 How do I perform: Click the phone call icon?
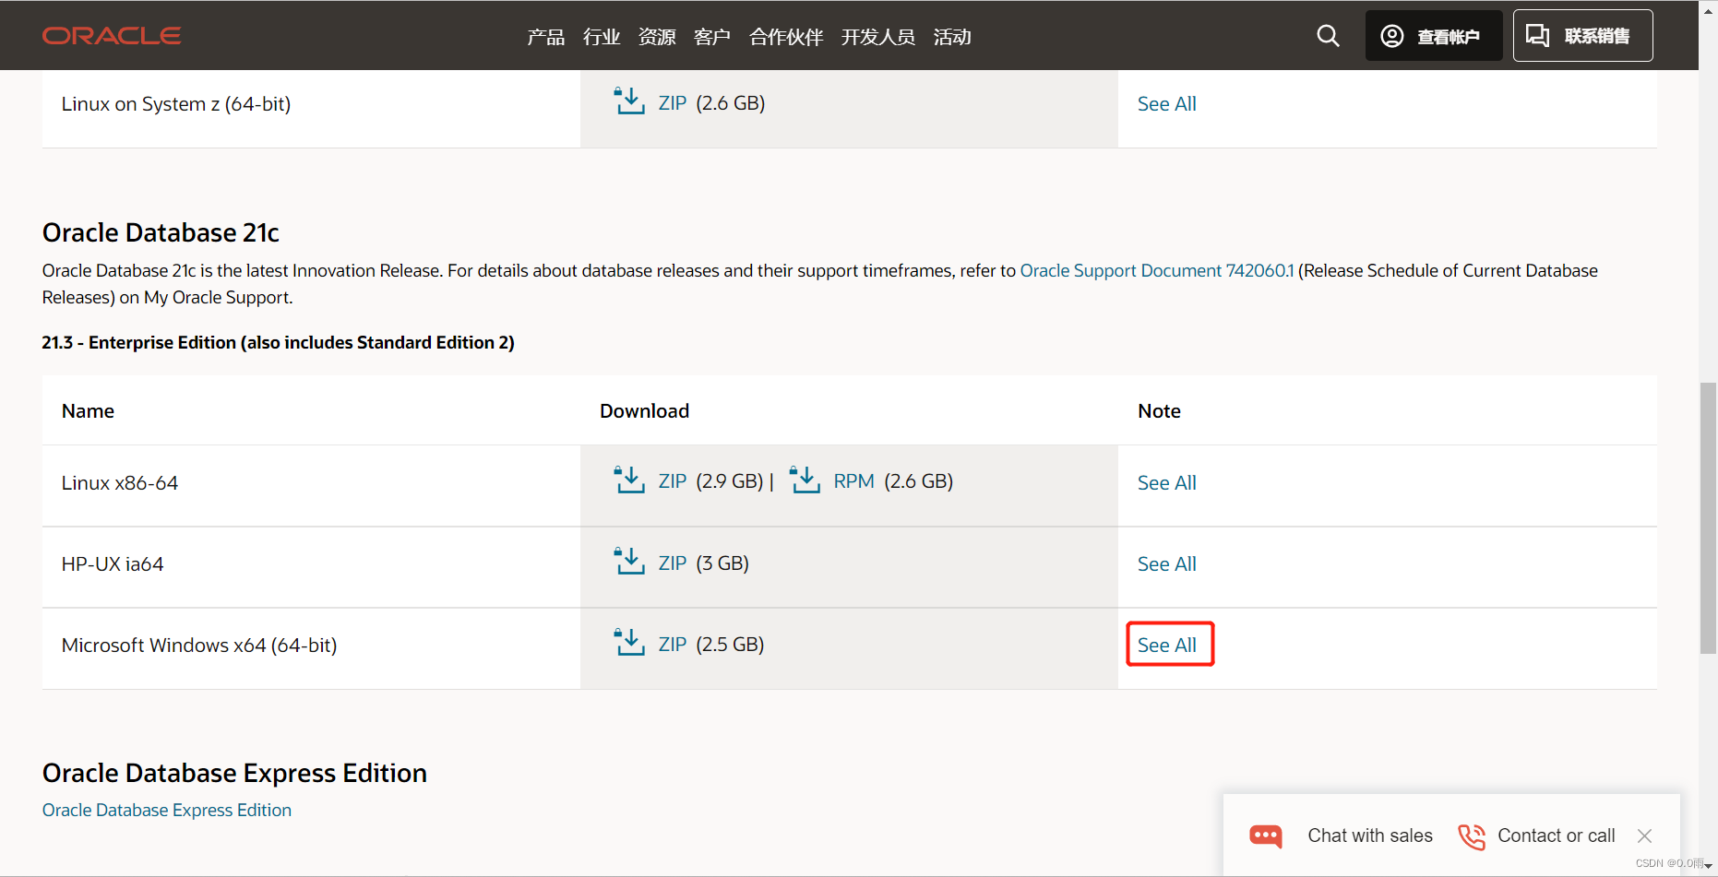click(1472, 836)
